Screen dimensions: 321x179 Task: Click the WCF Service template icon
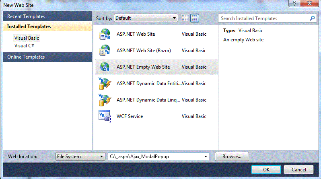click(104, 116)
